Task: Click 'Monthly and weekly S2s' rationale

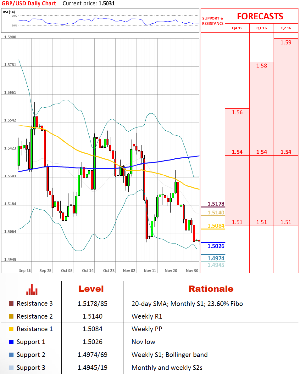Action: [167, 368]
